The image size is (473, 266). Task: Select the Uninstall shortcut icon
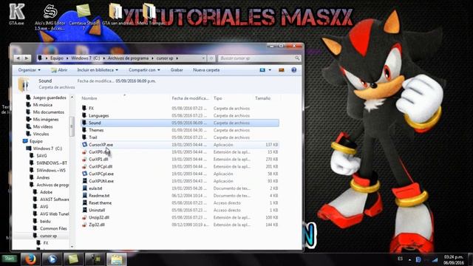pyautogui.click(x=85, y=210)
